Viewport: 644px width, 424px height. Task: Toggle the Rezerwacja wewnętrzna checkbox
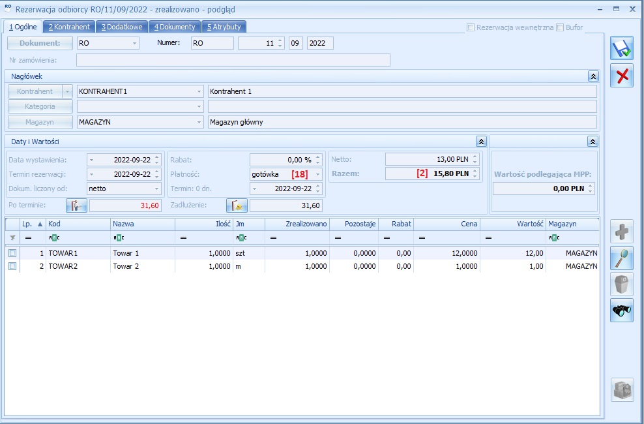[471, 27]
